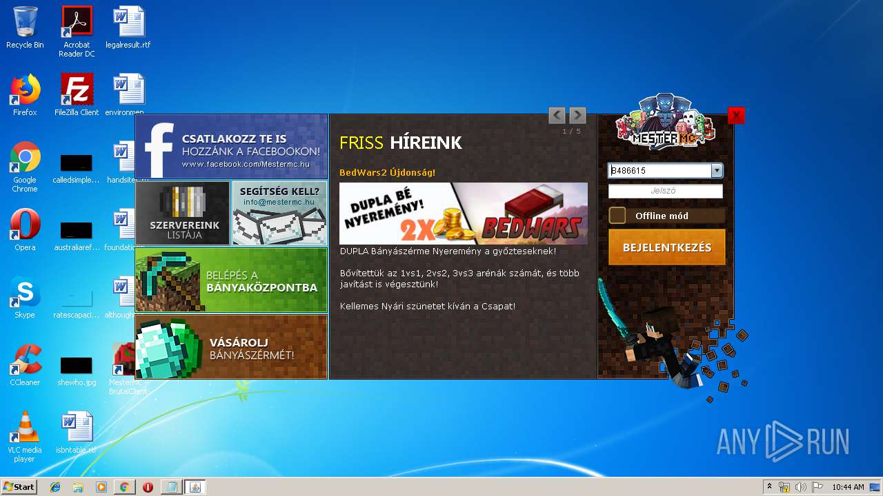The width and height of the screenshot is (883, 496).
Task: Click the BedWars2 Újdonság! headline
Action: coord(387,172)
